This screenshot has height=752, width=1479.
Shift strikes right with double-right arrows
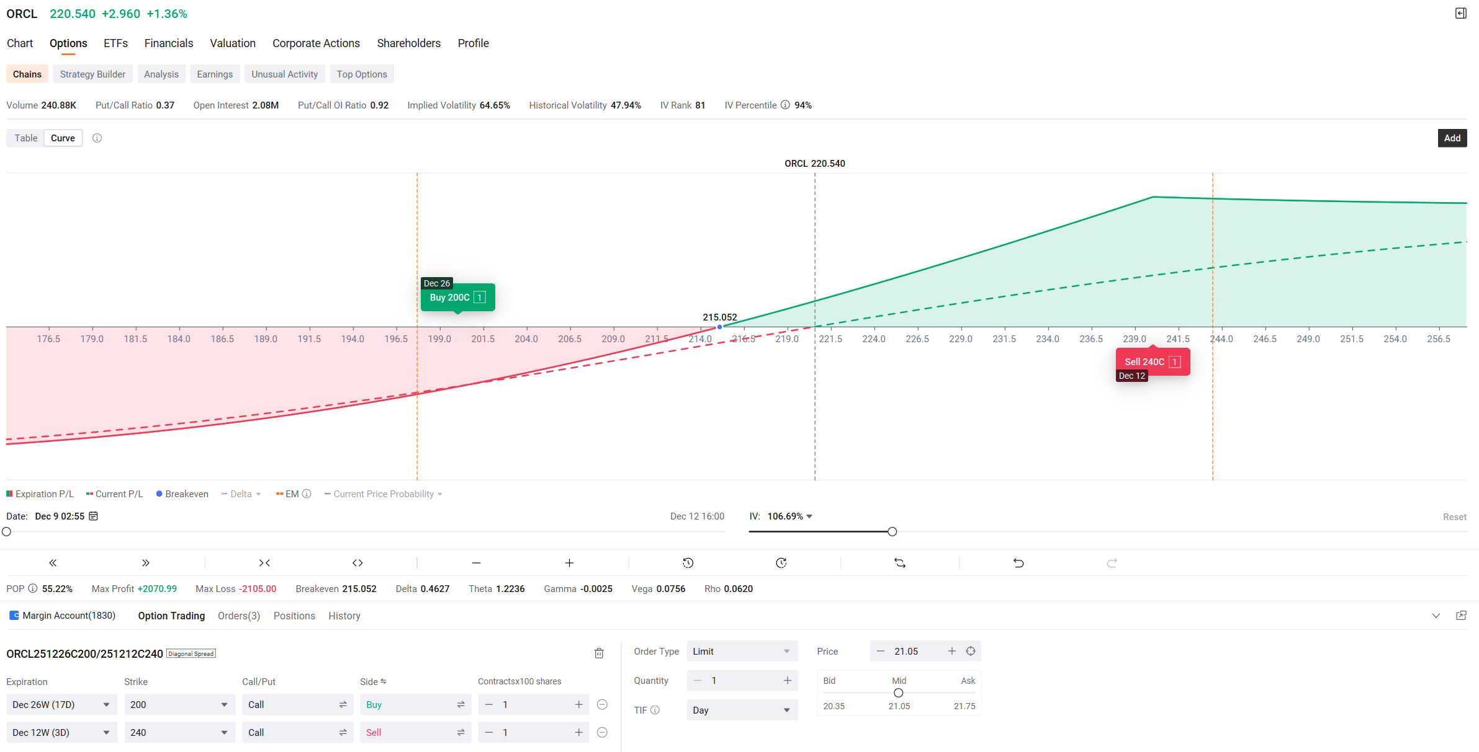click(x=145, y=563)
